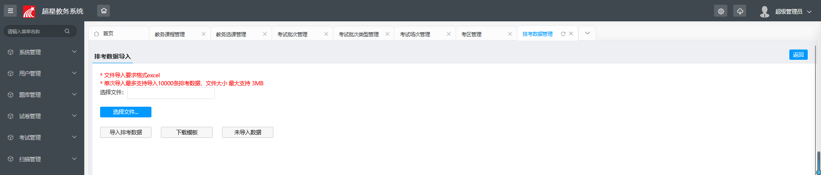This screenshot has height=175, width=821.
Task: Refresh the 排考数据管理 tab
Action: [563, 34]
